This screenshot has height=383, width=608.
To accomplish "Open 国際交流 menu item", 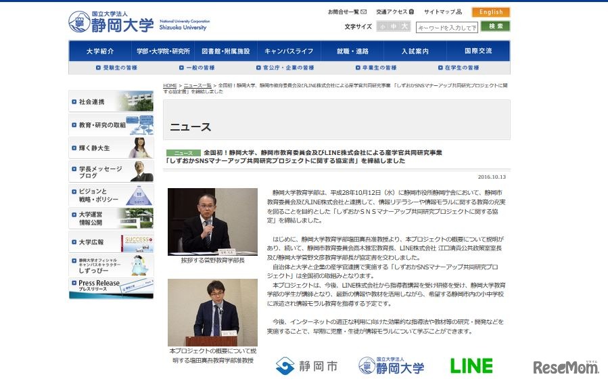I will click(478, 51).
